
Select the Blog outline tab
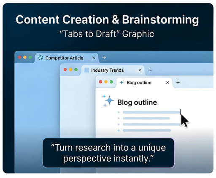pyautogui.click(x=144, y=83)
